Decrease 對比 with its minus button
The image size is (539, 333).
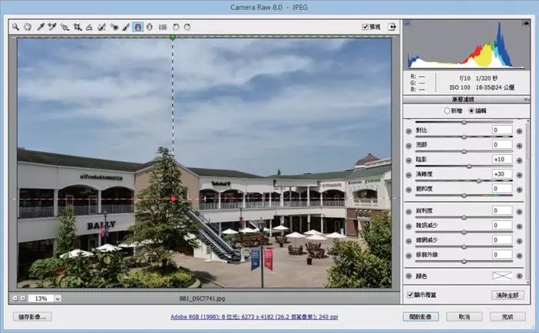point(408,131)
